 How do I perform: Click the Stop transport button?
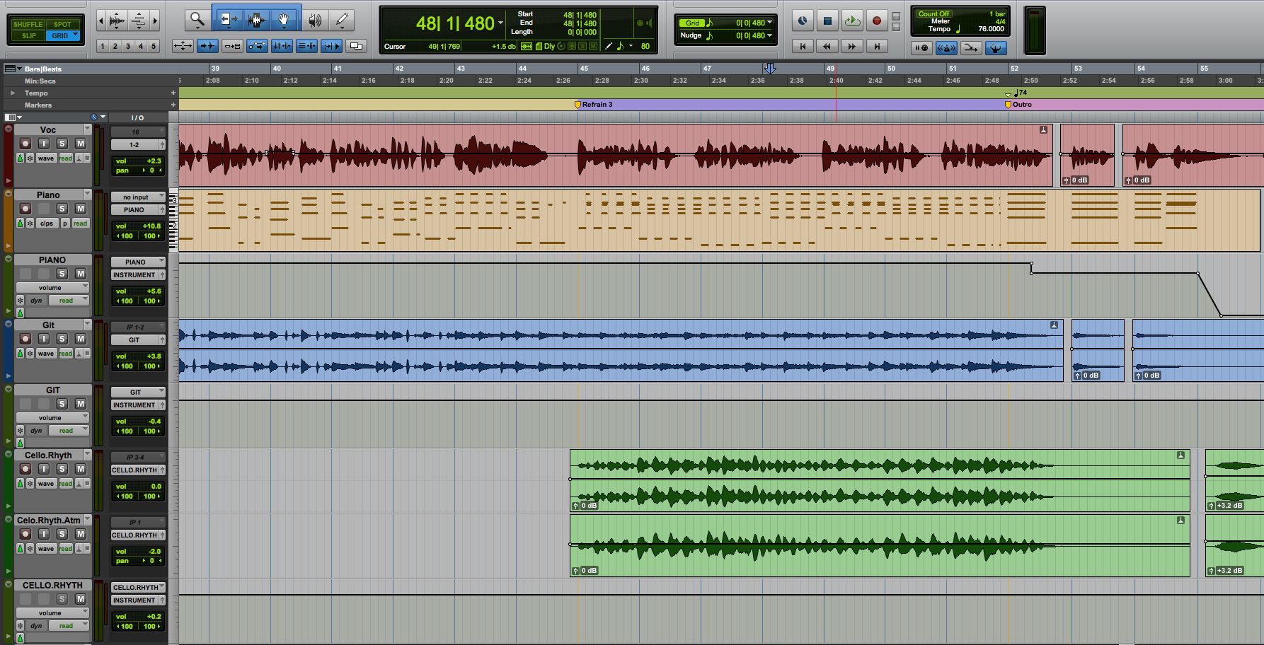tap(827, 21)
